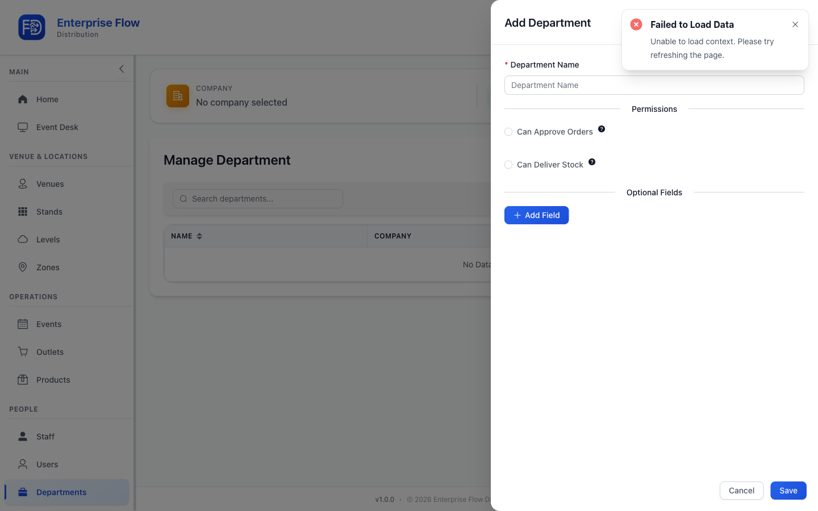Click the Home house icon

23,99
